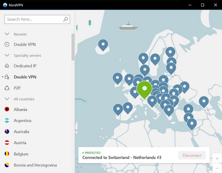The height and width of the screenshot is (173, 222).
Task: Zoom out the map with minus
Action: pyautogui.click(x=217, y=168)
